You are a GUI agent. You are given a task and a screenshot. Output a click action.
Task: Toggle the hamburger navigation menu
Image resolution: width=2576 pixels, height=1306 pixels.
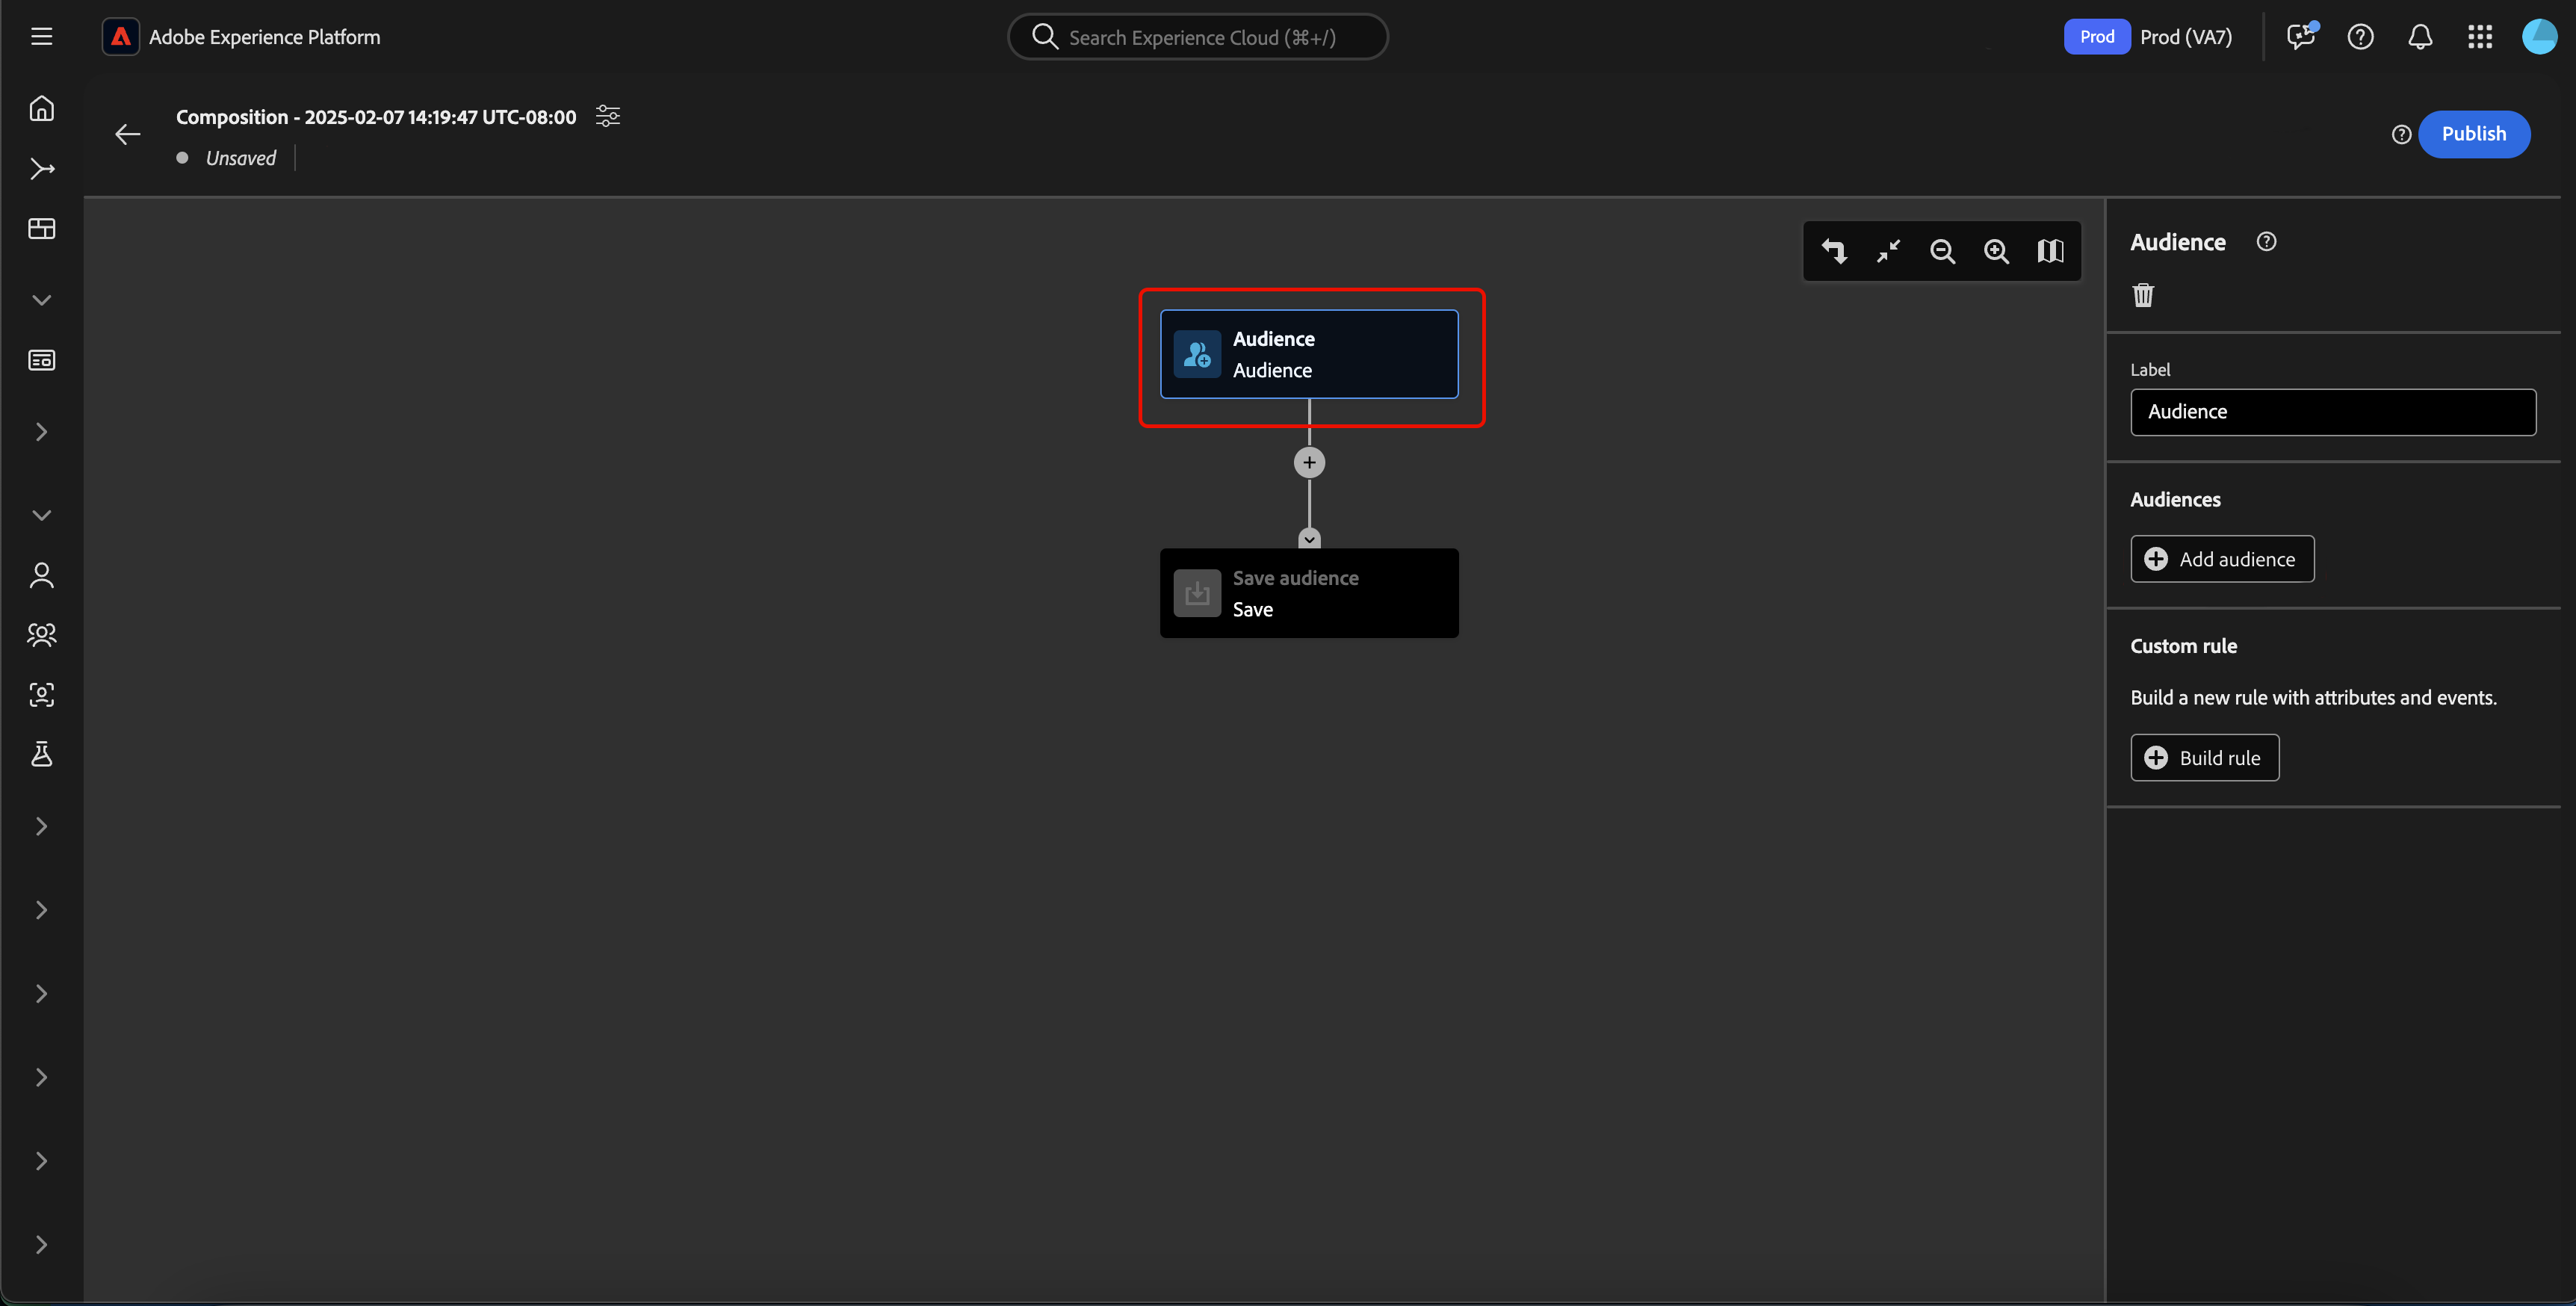(x=41, y=37)
